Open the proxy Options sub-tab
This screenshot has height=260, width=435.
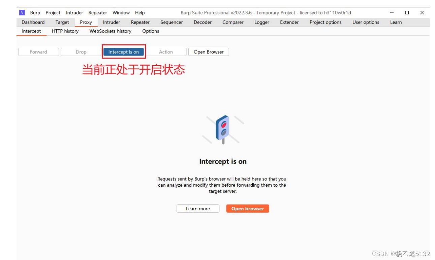151,31
